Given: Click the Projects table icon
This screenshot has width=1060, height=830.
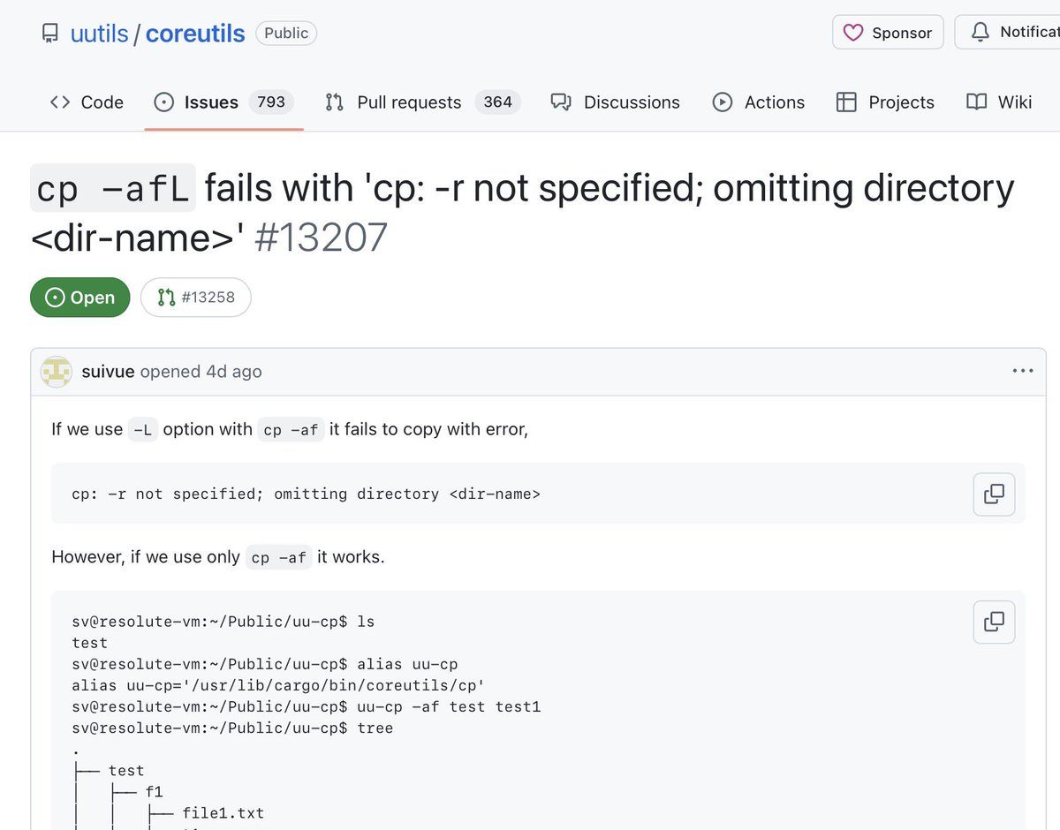Looking at the screenshot, I should click(x=846, y=102).
